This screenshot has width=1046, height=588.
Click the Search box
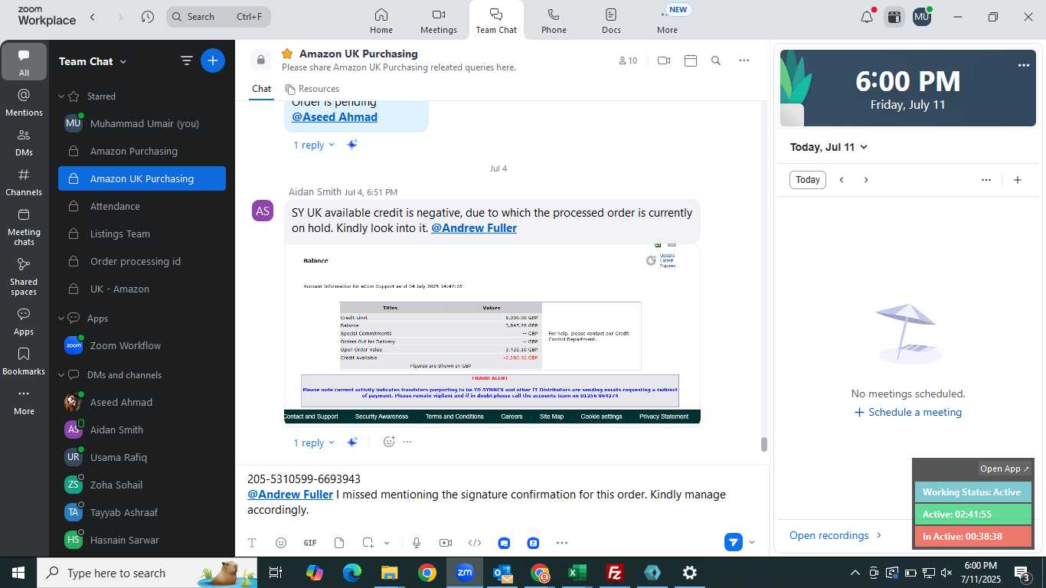click(218, 17)
